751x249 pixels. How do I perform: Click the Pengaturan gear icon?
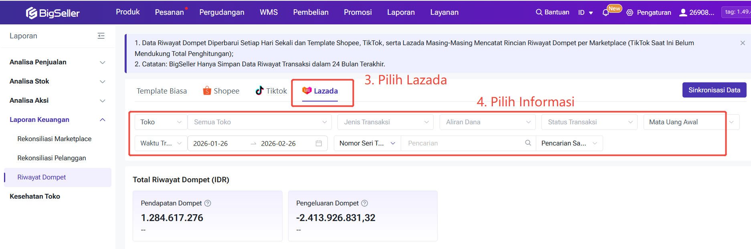coord(630,13)
